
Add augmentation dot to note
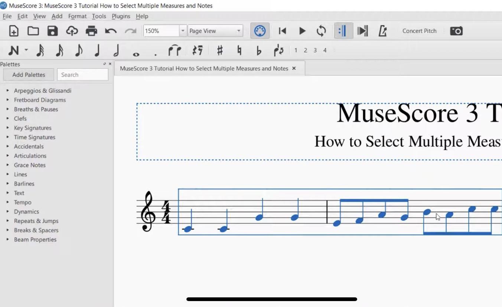tap(155, 54)
